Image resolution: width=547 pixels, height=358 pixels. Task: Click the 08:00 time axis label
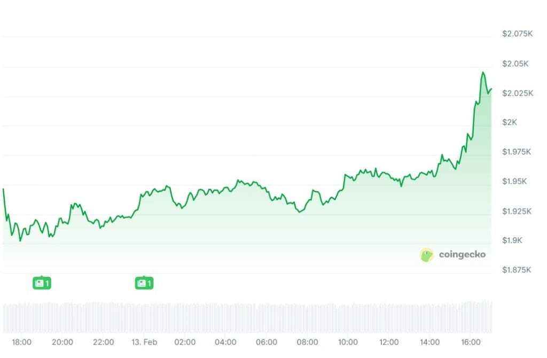(307, 342)
